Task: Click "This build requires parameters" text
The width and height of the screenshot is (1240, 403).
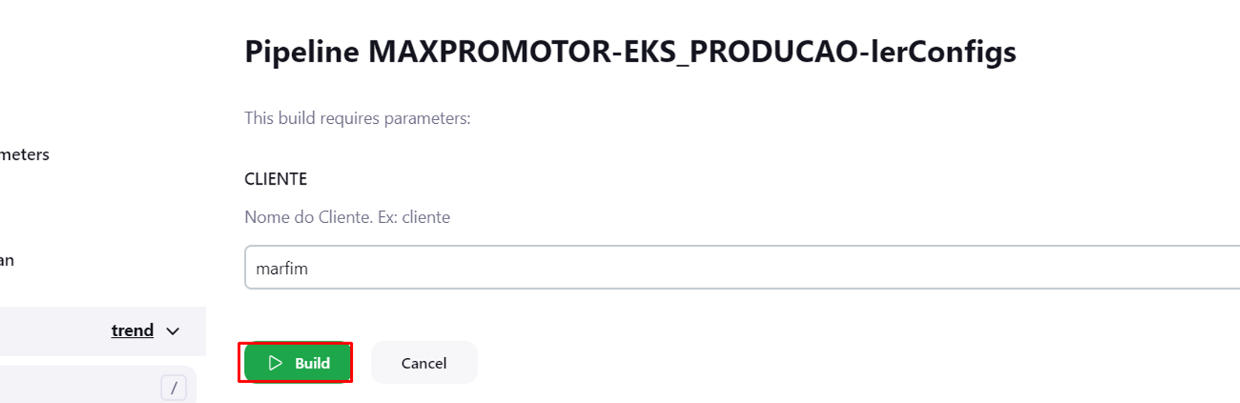Action: 357,119
